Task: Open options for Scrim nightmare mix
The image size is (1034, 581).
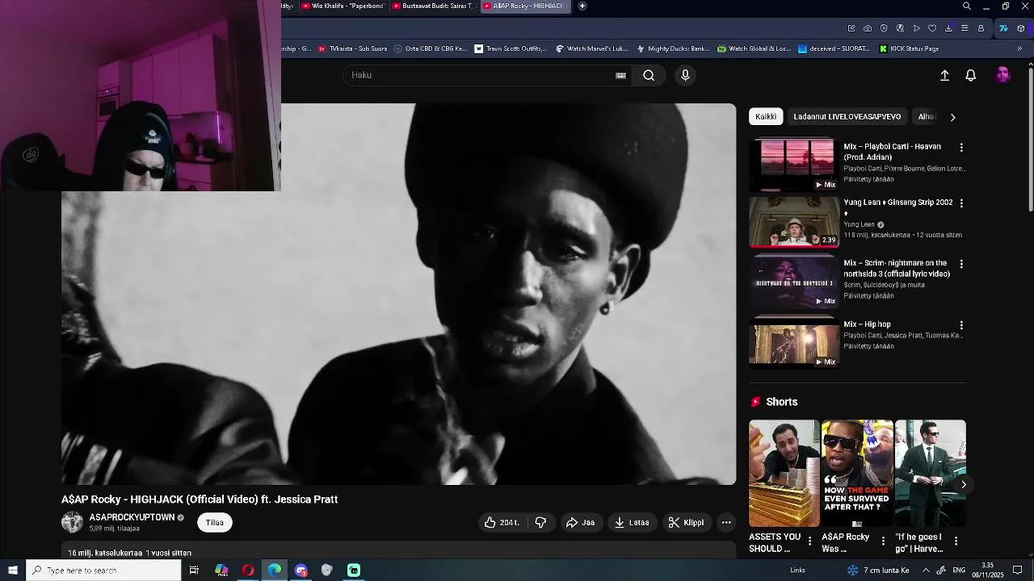Action: pos(961,264)
